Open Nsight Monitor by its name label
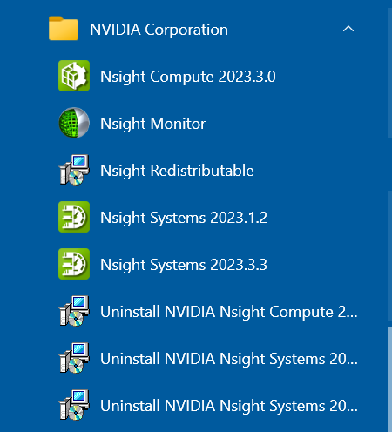392x432 pixels. 153,124
